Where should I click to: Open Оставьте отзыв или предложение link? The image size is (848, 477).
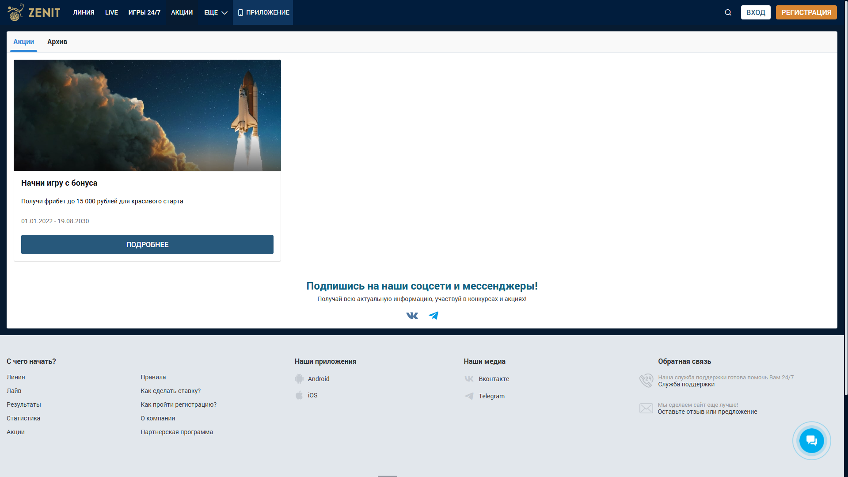[x=707, y=412]
